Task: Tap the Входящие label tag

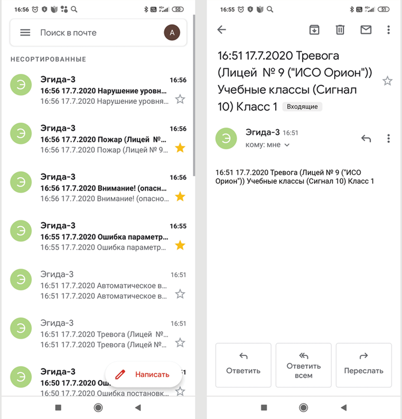Action: click(302, 107)
